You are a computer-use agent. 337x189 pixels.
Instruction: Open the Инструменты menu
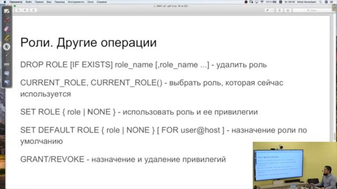pyautogui.click(x=76, y=2)
